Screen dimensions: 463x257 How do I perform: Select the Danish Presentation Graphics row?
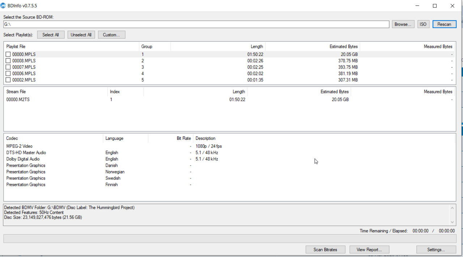coord(229,166)
